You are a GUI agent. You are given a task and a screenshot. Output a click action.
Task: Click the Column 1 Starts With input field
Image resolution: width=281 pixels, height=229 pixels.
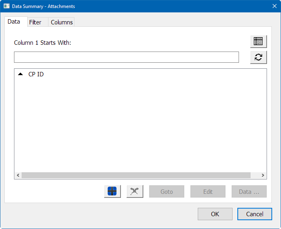pyautogui.click(x=126, y=57)
